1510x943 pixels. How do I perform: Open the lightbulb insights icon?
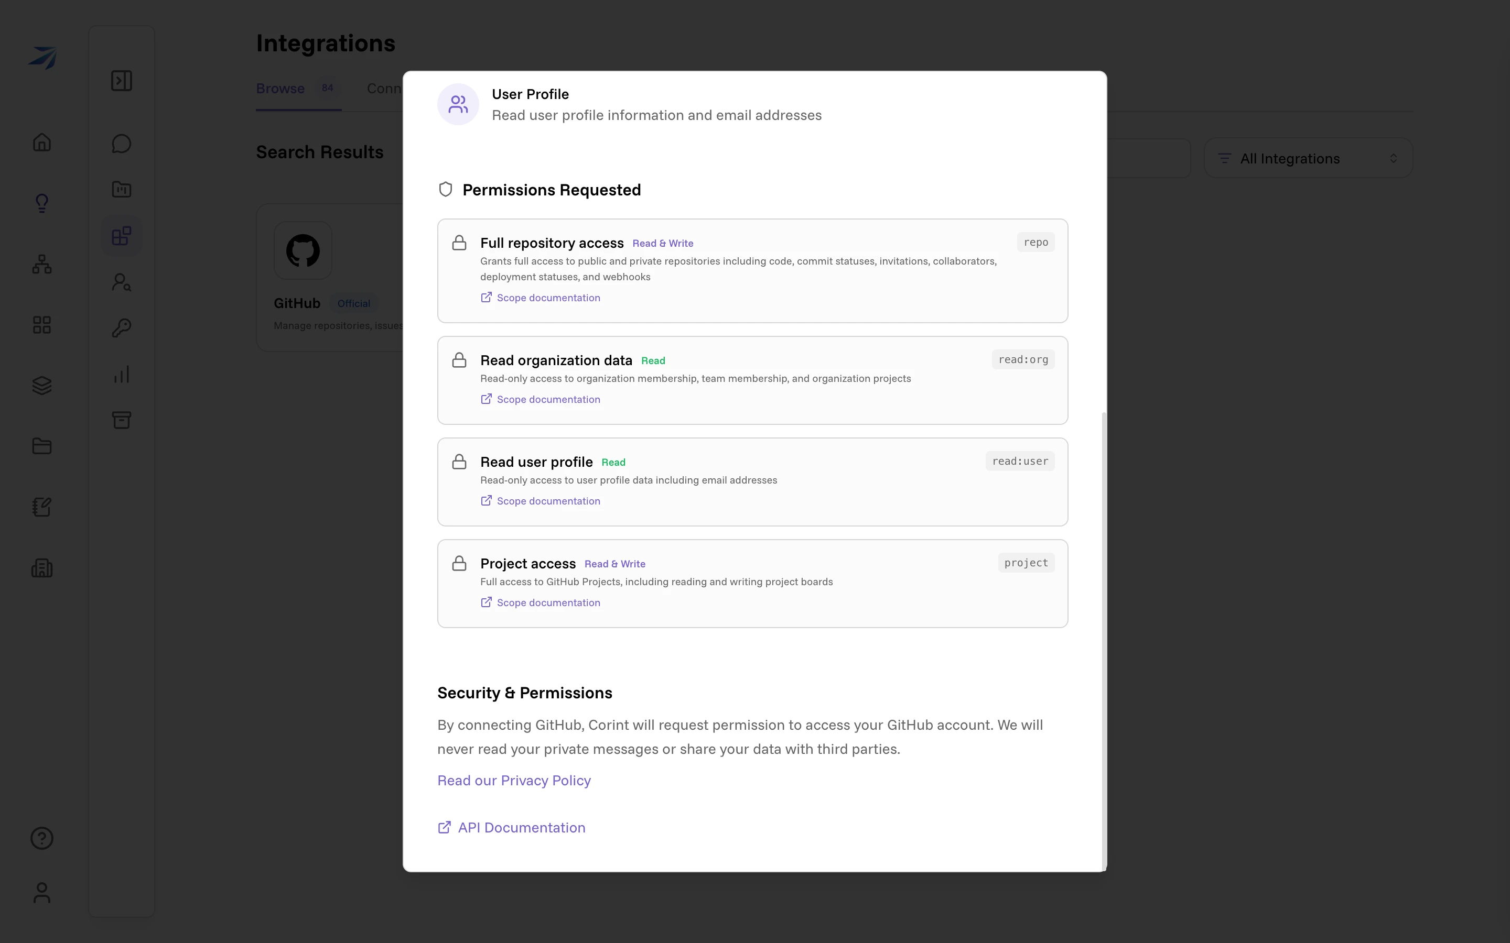point(42,203)
